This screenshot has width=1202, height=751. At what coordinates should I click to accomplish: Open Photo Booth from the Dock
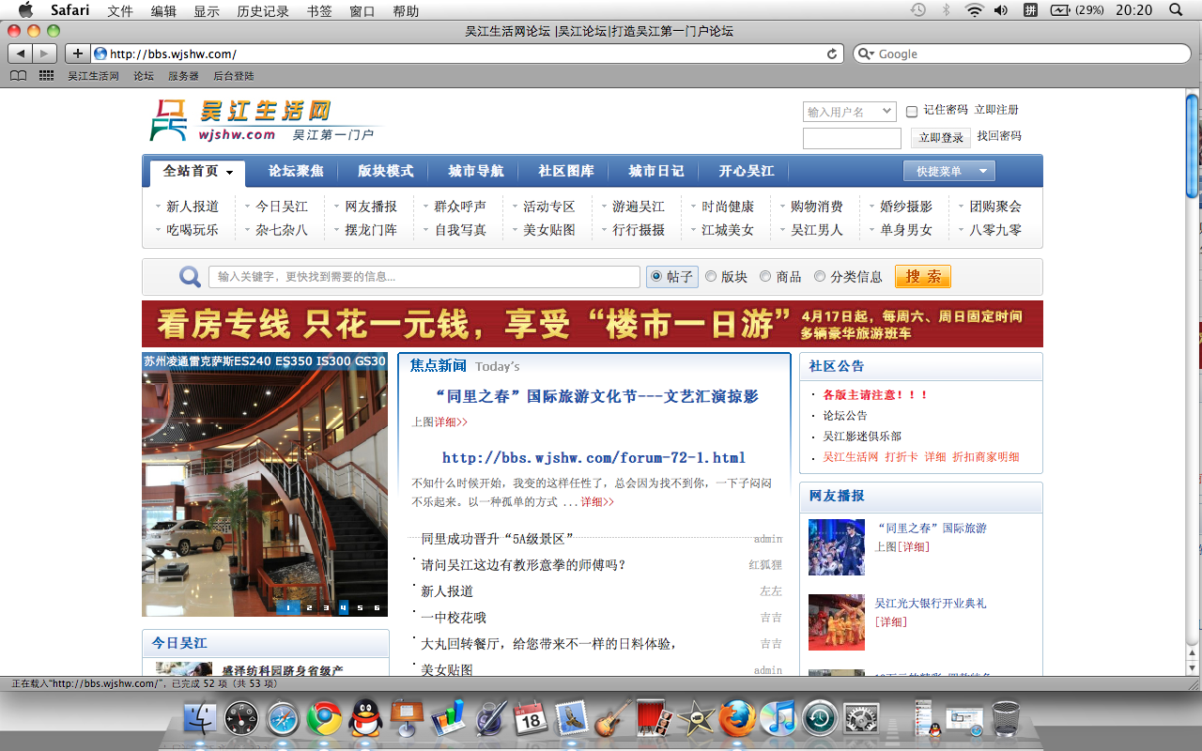tap(655, 719)
